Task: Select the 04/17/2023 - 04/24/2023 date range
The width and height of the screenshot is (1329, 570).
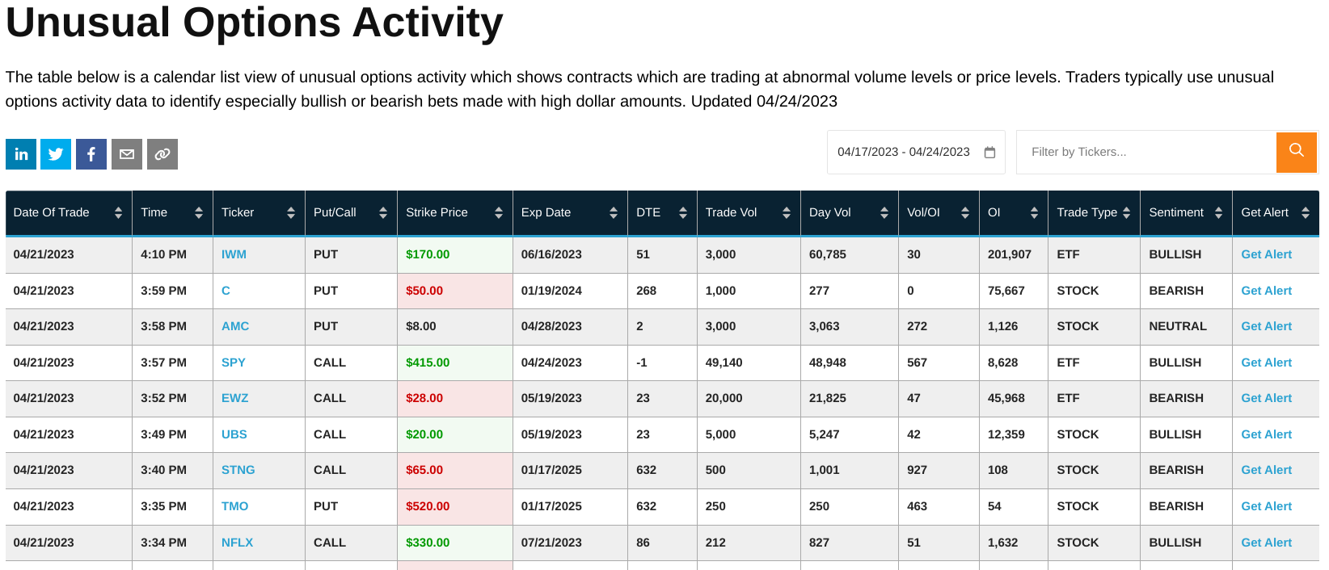Action: (916, 152)
